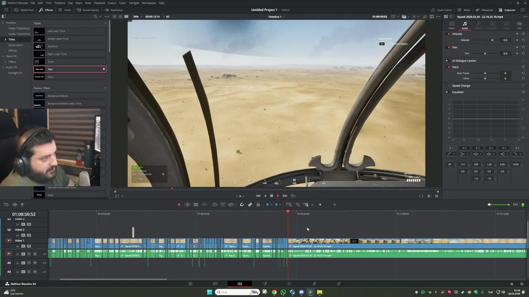Jump to last frame of timeline

tap(285, 196)
